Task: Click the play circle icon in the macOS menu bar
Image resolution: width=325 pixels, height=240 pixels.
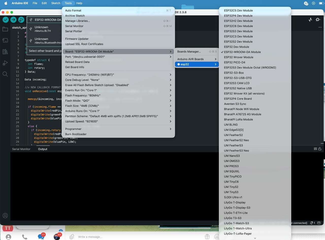Action: tap(314, 3)
